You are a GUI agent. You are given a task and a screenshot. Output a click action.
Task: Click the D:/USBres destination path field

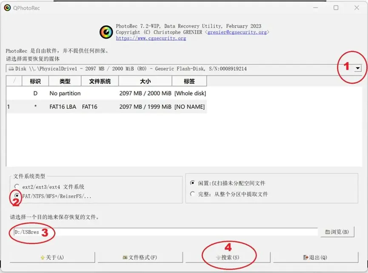click(x=165, y=232)
